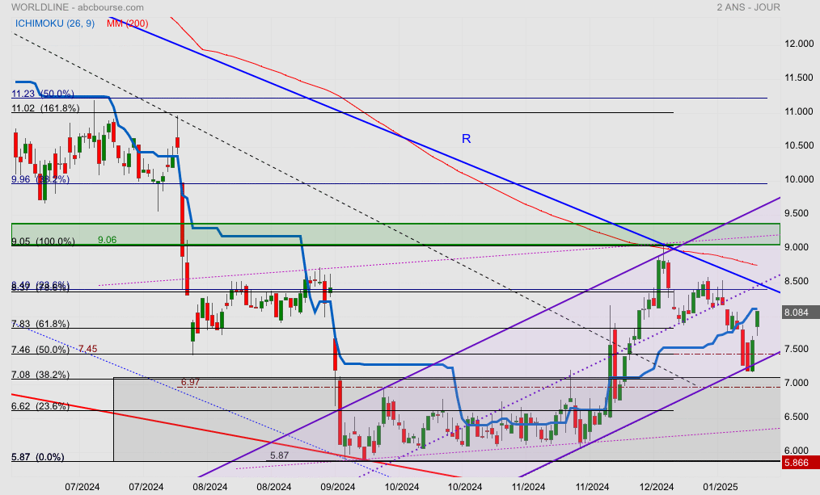
Task: Select the "7.83 (61.8%)" Fibonacci label
Action: point(40,324)
